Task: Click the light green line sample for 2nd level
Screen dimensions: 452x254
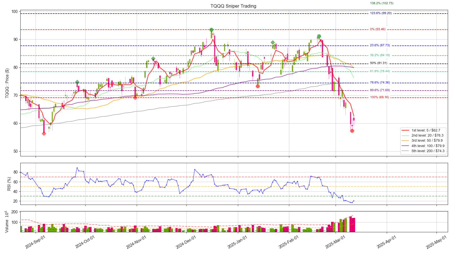Action: click(405, 135)
